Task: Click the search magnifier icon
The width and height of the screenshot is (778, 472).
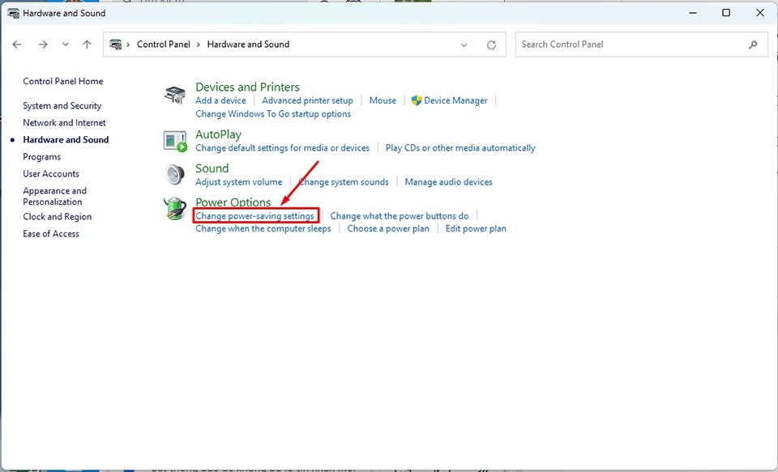Action: coord(753,45)
